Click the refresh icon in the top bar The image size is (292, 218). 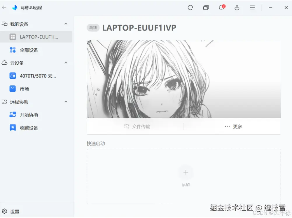point(190,8)
